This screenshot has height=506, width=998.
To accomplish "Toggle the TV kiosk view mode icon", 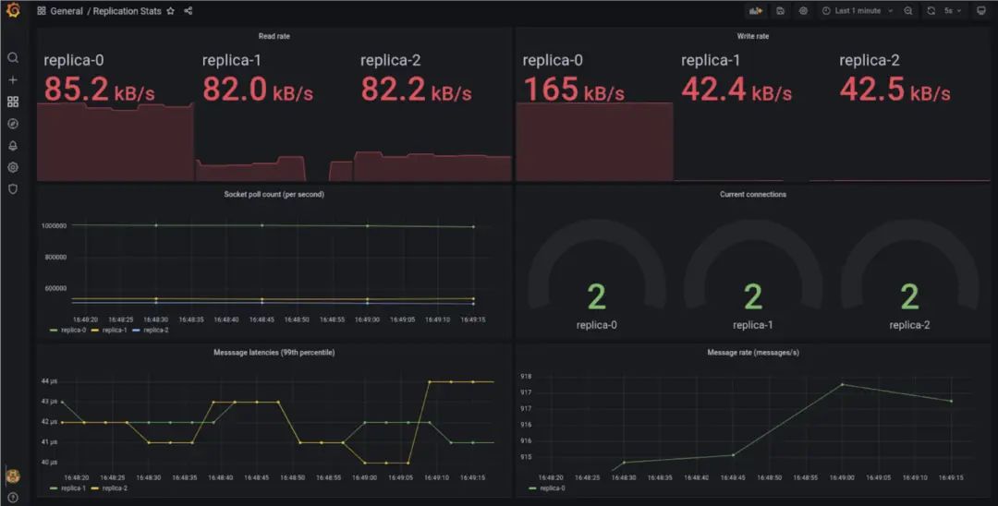I will point(980,11).
